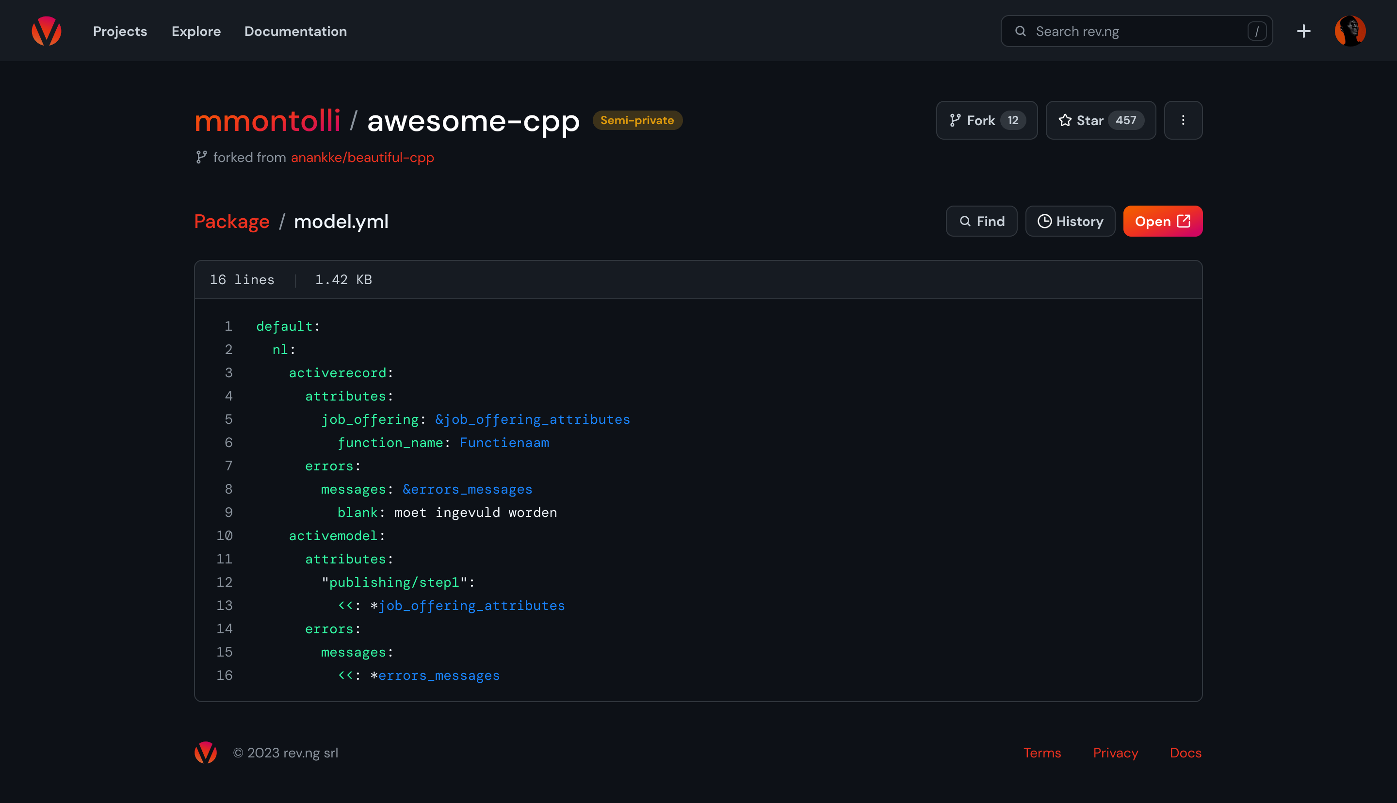Click Open with external link icon

1163,221
